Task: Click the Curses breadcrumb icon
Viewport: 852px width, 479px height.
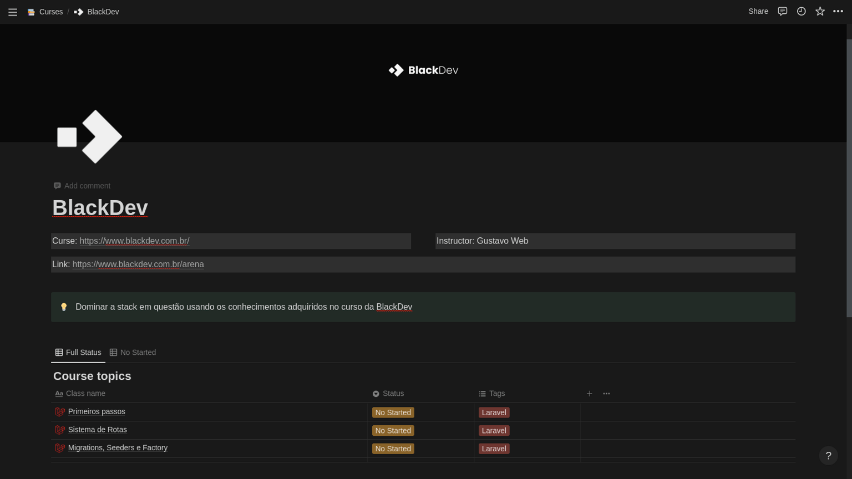Action: 31,12
